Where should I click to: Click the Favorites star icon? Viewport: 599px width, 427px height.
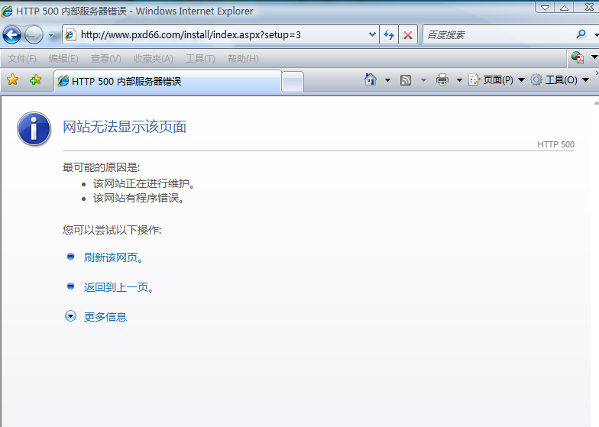(x=12, y=80)
